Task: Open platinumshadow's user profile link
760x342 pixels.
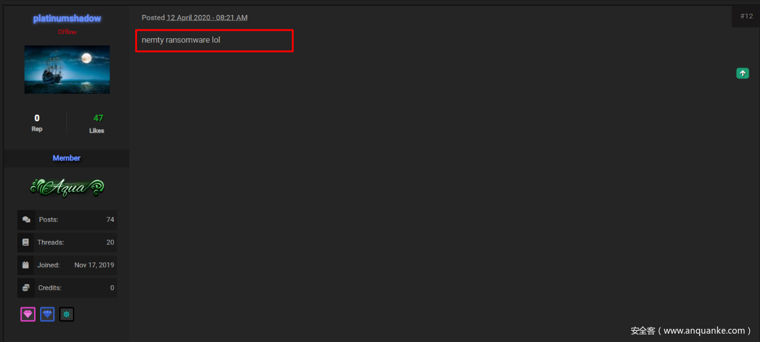Action: (67, 19)
